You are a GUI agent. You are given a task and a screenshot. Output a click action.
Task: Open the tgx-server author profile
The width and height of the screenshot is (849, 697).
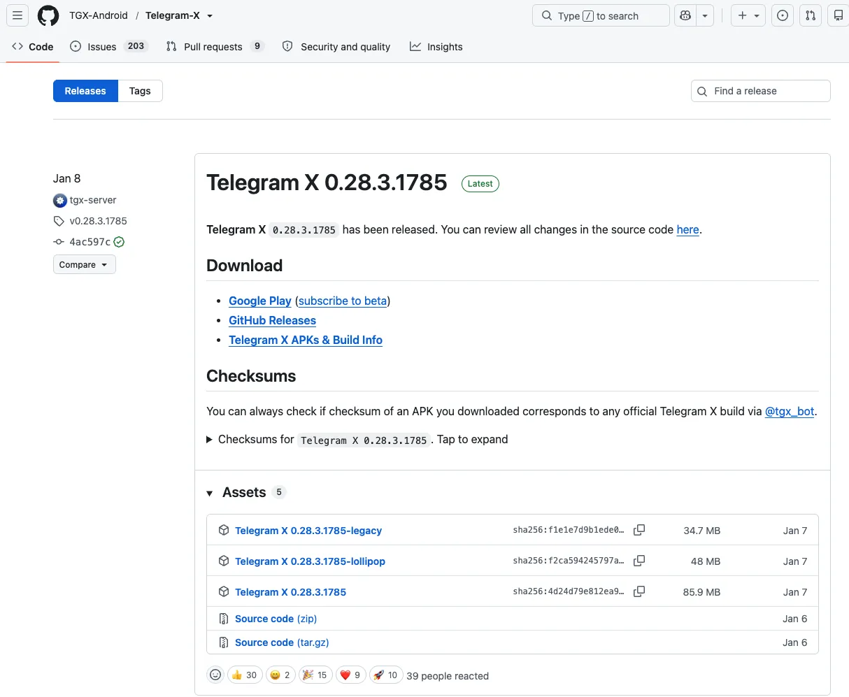tap(93, 200)
